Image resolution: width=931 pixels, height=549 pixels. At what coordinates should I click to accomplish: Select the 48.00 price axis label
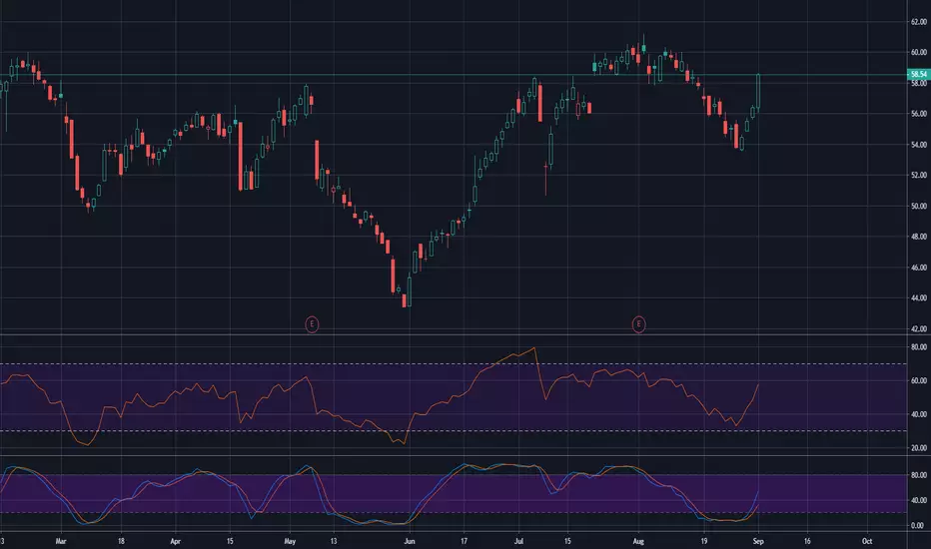pyautogui.click(x=919, y=237)
